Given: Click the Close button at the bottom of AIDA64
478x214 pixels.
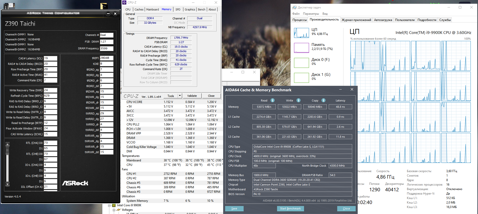Looking at the screenshot, I should coord(346,209).
